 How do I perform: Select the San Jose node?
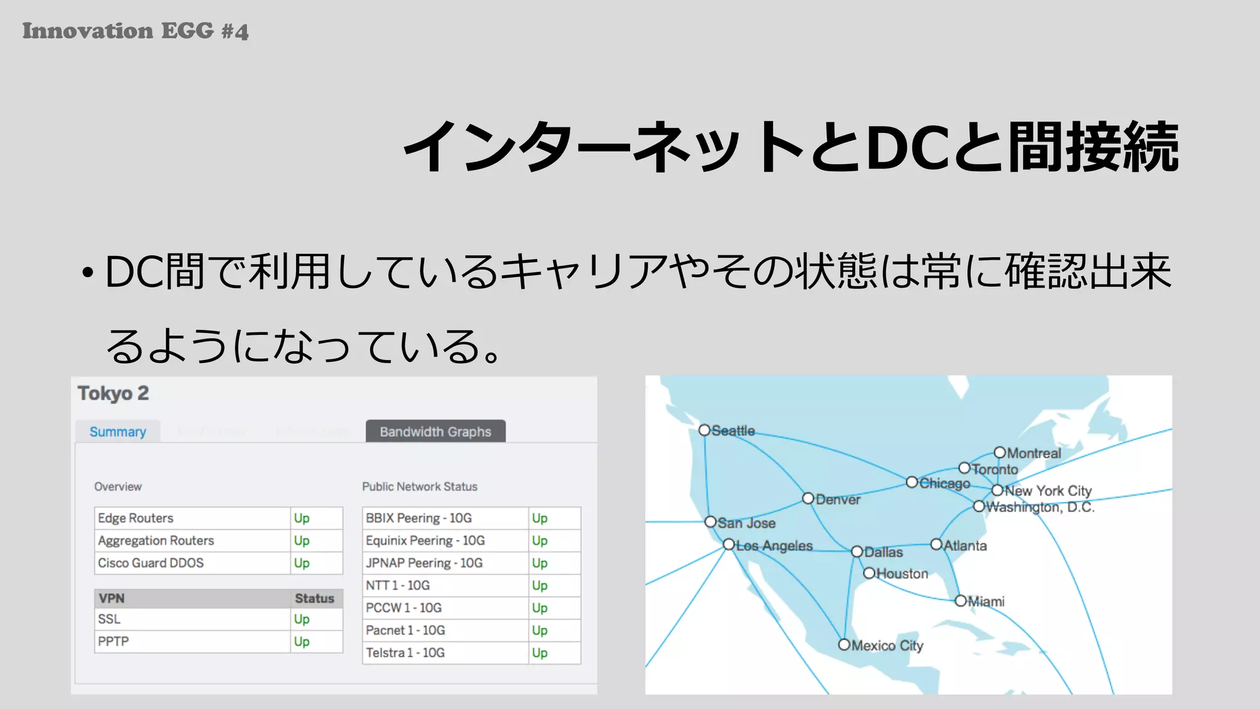[711, 522]
